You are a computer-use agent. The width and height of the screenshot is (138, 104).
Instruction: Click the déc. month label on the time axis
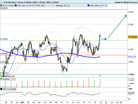click(23, 102)
